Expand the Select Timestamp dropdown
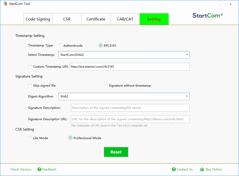Image resolution: width=239 pixels, height=176 pixels. [x=124, y=55]
